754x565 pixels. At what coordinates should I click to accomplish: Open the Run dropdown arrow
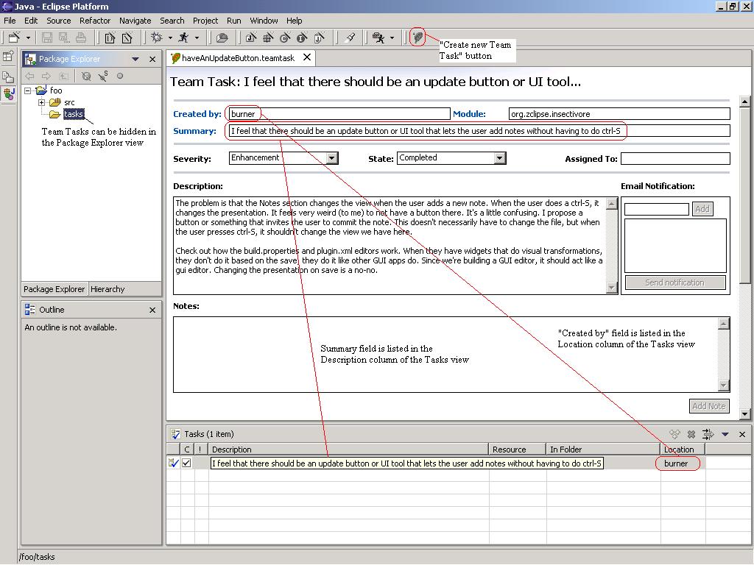(197, 38)
